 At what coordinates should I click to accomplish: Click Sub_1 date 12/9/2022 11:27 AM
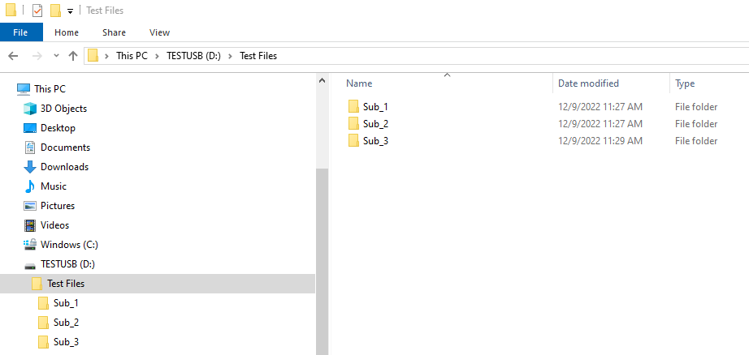point(600,107)
